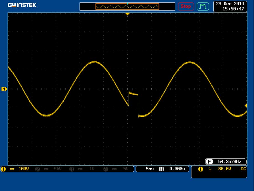Toggle channel 2 indicator in status bar
The image size is (254, 191).
tap(38, 169)
